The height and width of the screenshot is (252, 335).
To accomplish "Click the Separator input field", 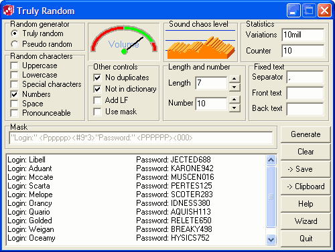I will [x=305, y=77].
